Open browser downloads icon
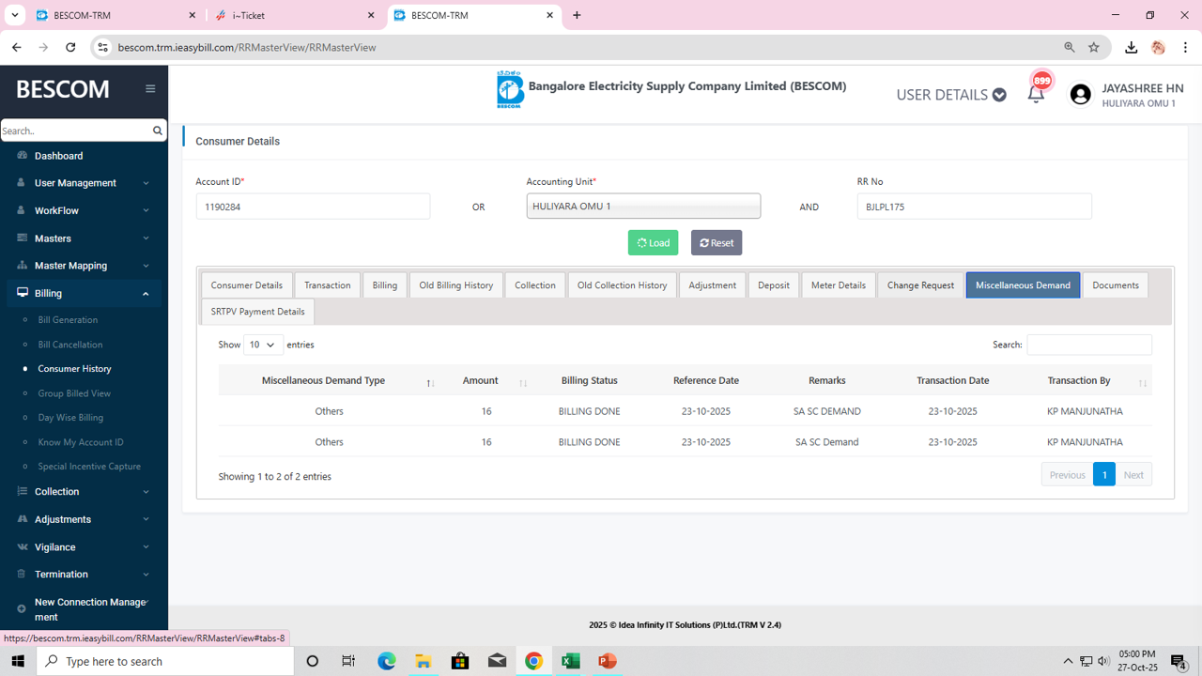 tap(1131, 47)
